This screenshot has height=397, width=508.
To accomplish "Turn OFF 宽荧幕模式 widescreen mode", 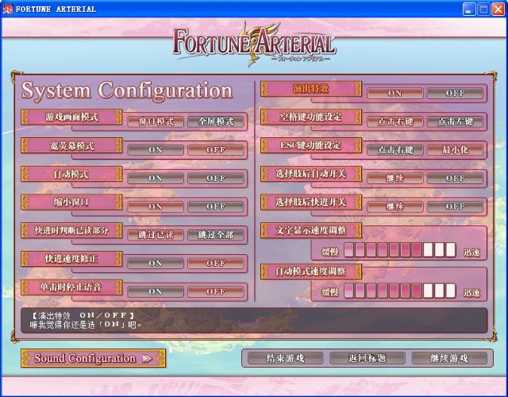I will coord(216,150).
